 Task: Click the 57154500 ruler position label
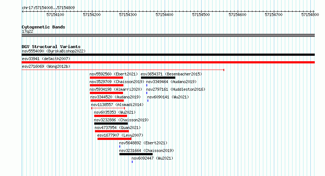coord(201,15)
